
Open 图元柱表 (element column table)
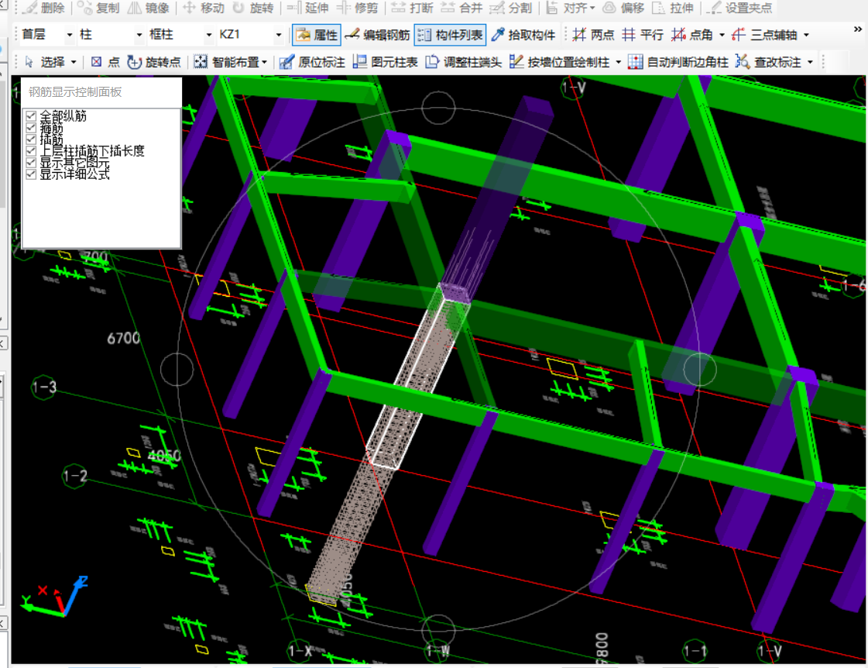tap(386, 62)
